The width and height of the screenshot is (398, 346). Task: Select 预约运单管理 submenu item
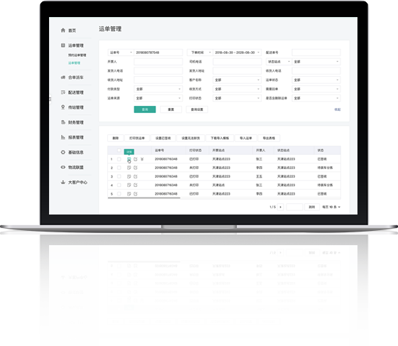pos(77,55)
